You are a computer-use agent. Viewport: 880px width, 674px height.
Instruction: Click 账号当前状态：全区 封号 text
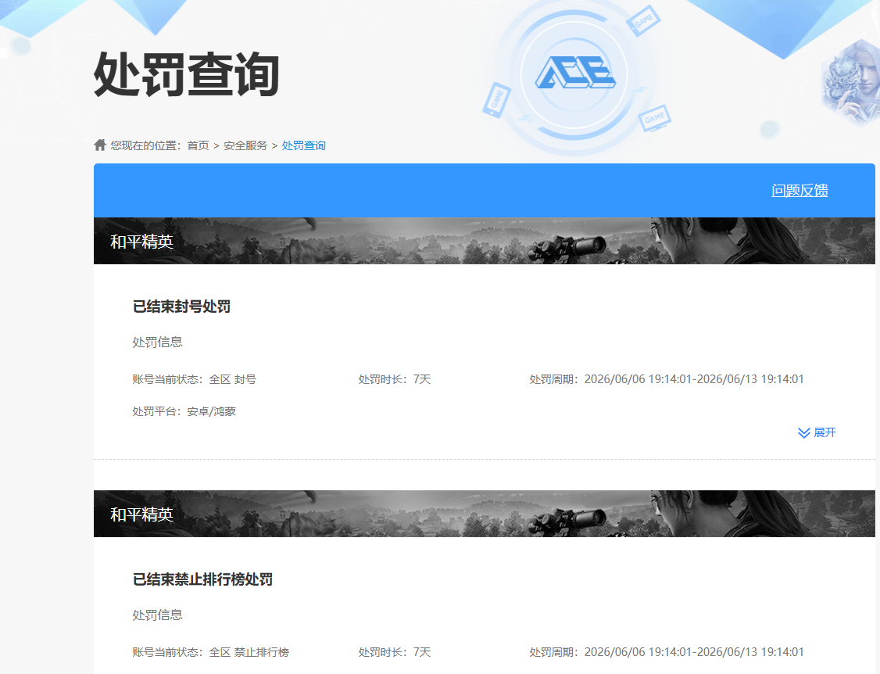coord(194,380)
